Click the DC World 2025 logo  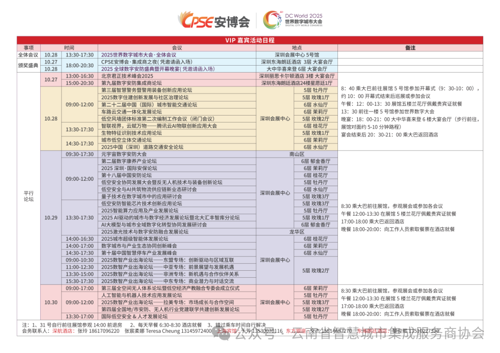point(293,20)
